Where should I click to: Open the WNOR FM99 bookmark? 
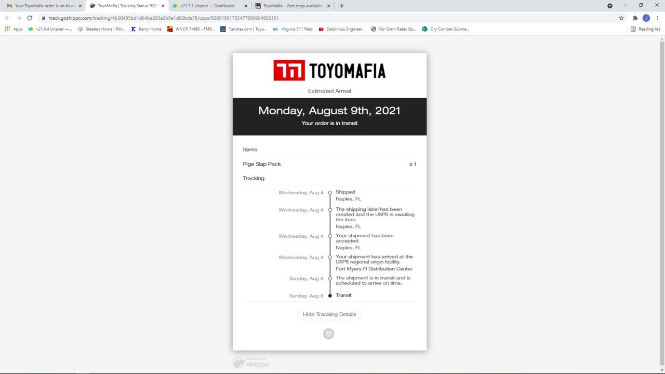point(191,29)
